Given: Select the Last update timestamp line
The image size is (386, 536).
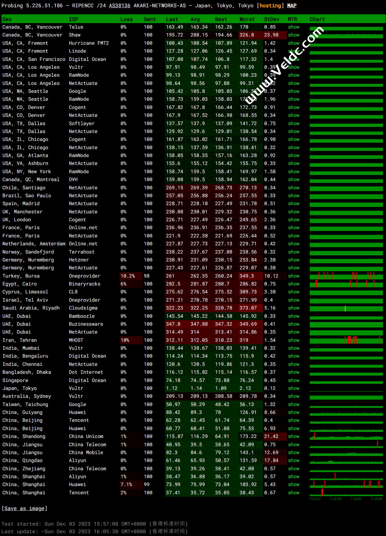Looking at the screenshot, I should click(x=95, y=531).
